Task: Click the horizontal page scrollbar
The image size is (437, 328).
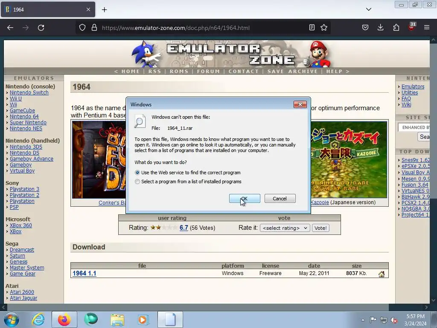Action: [x=198, y=307]
